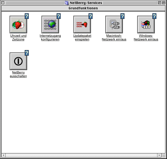Screen dimensions: 167x159
Task: Follow the 'Uhrzeit und Zeitzone' link
Action: pos(18,38)
